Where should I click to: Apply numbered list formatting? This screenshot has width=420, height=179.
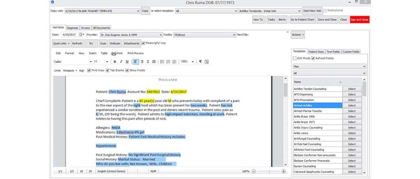(169, 62)
